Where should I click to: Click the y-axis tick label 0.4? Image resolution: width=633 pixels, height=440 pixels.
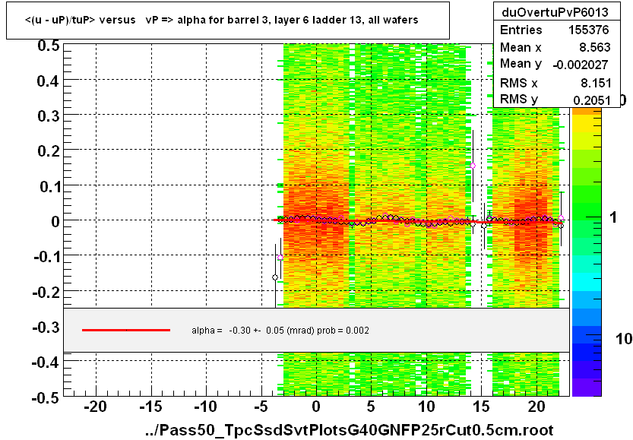49,81
